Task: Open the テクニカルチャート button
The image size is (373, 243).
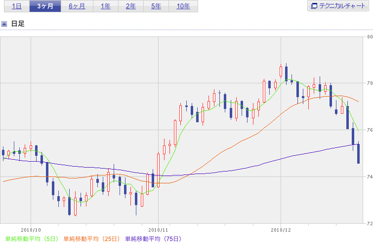Action: 338,6
